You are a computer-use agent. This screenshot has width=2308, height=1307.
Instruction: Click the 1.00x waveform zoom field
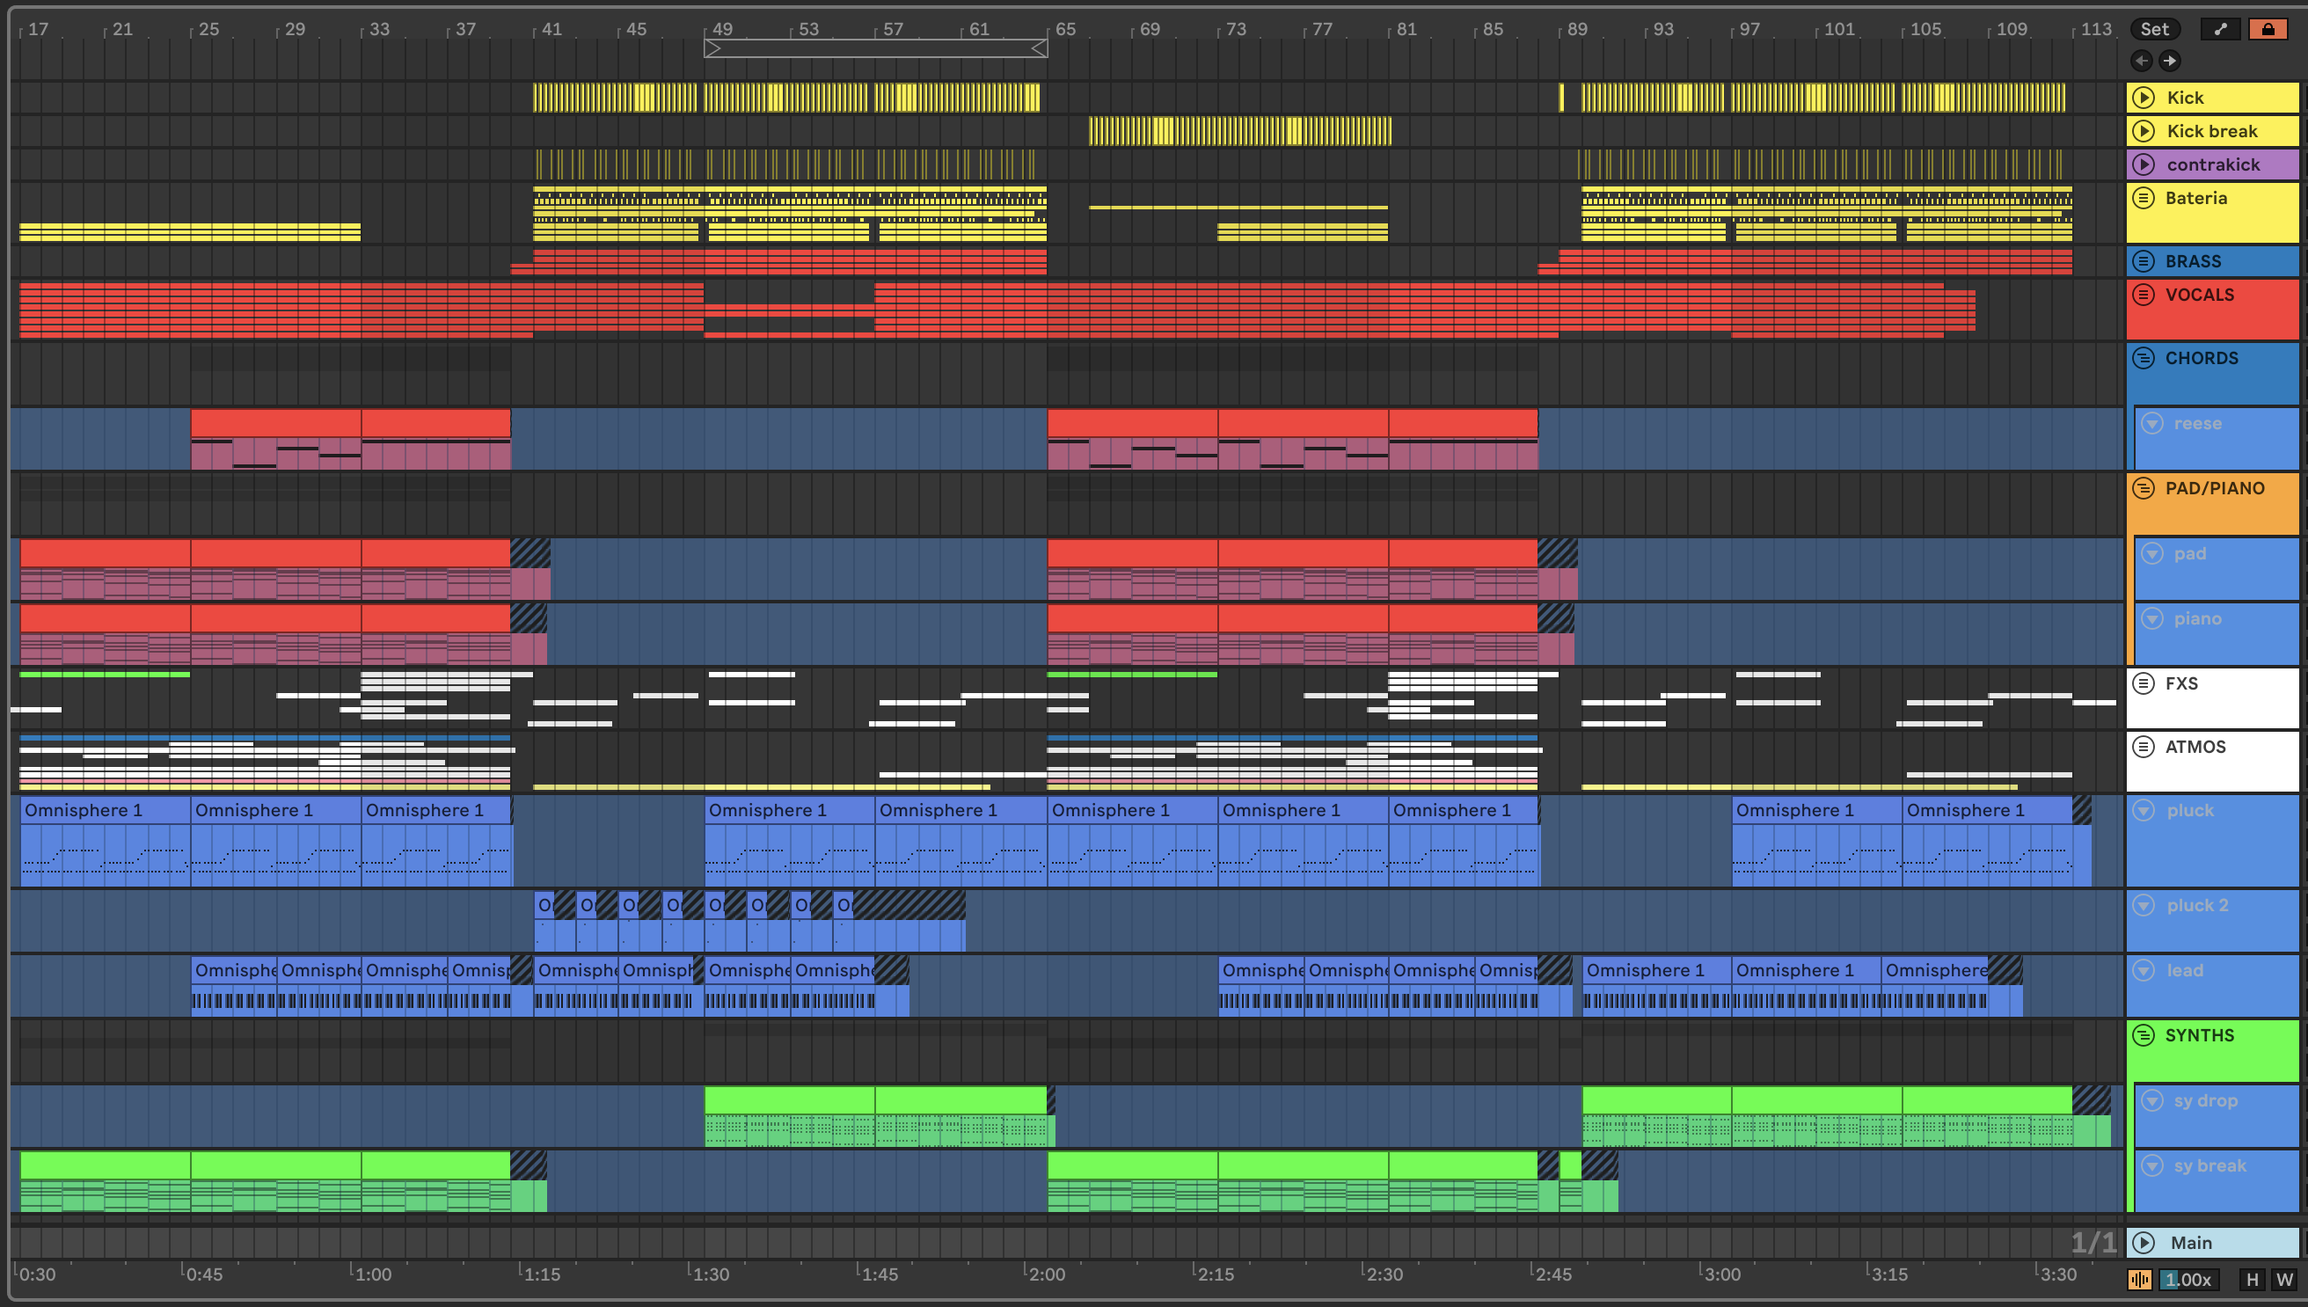[2187, 1279]
